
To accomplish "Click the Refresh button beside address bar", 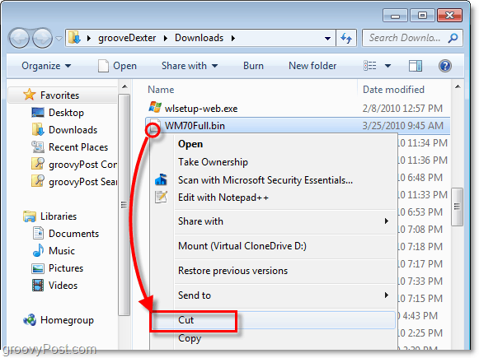I will (x=346, y=38).
